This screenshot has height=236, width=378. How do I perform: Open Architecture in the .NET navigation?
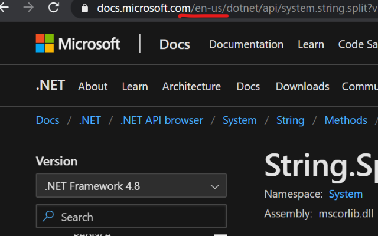(191, 86)
